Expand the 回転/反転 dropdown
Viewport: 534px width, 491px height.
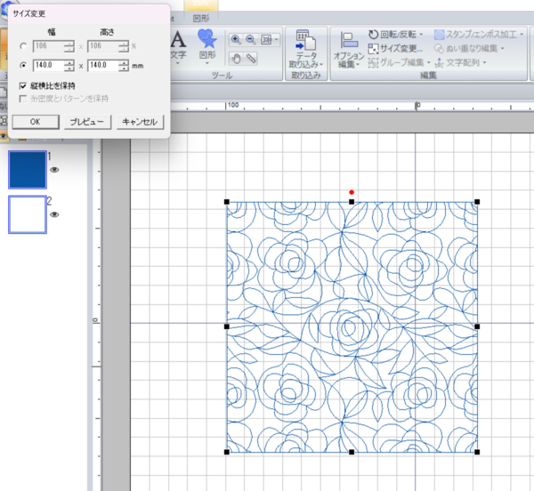click(421, 34)
